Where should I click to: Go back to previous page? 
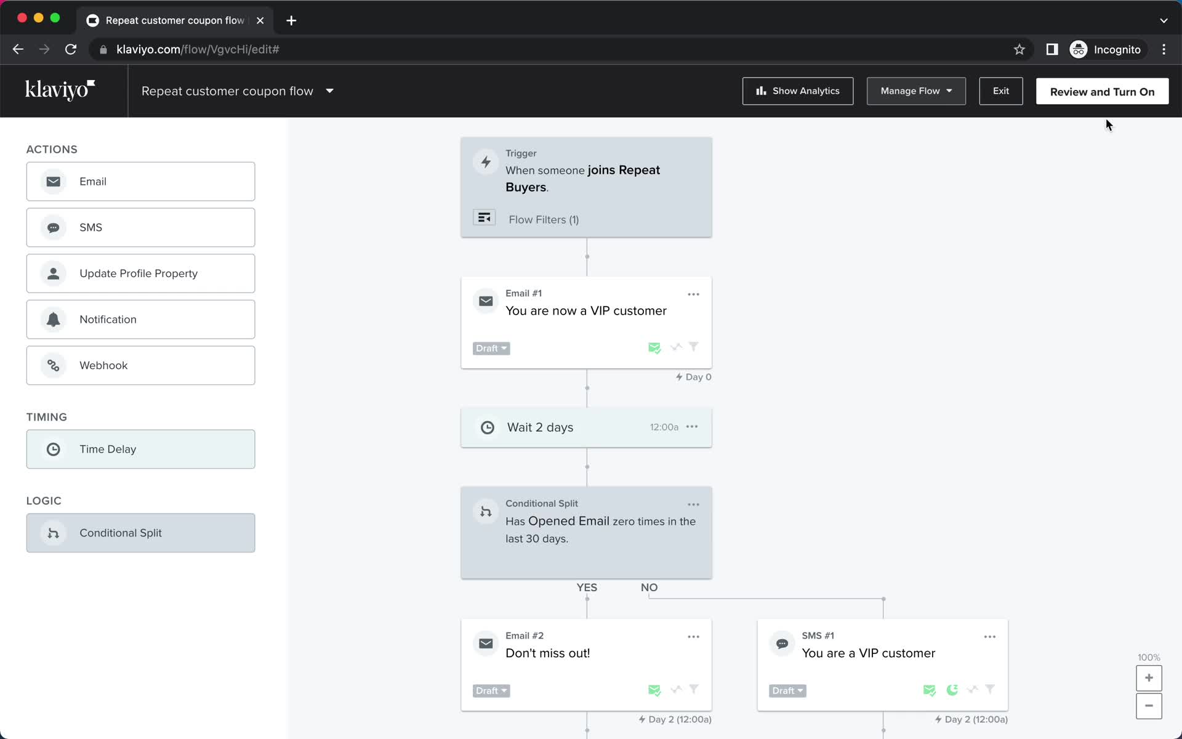18,49
